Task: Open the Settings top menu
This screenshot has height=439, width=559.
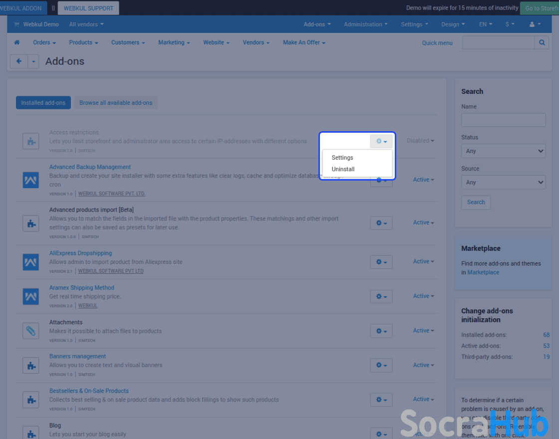Action: pyautogui.click(x=414, y=24)
